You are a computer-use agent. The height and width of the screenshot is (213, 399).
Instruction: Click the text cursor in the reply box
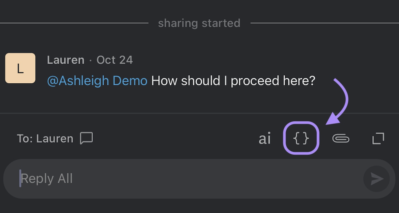click(x=20, y=179)
